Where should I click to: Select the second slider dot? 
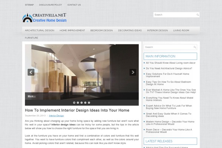pos(78,103)
